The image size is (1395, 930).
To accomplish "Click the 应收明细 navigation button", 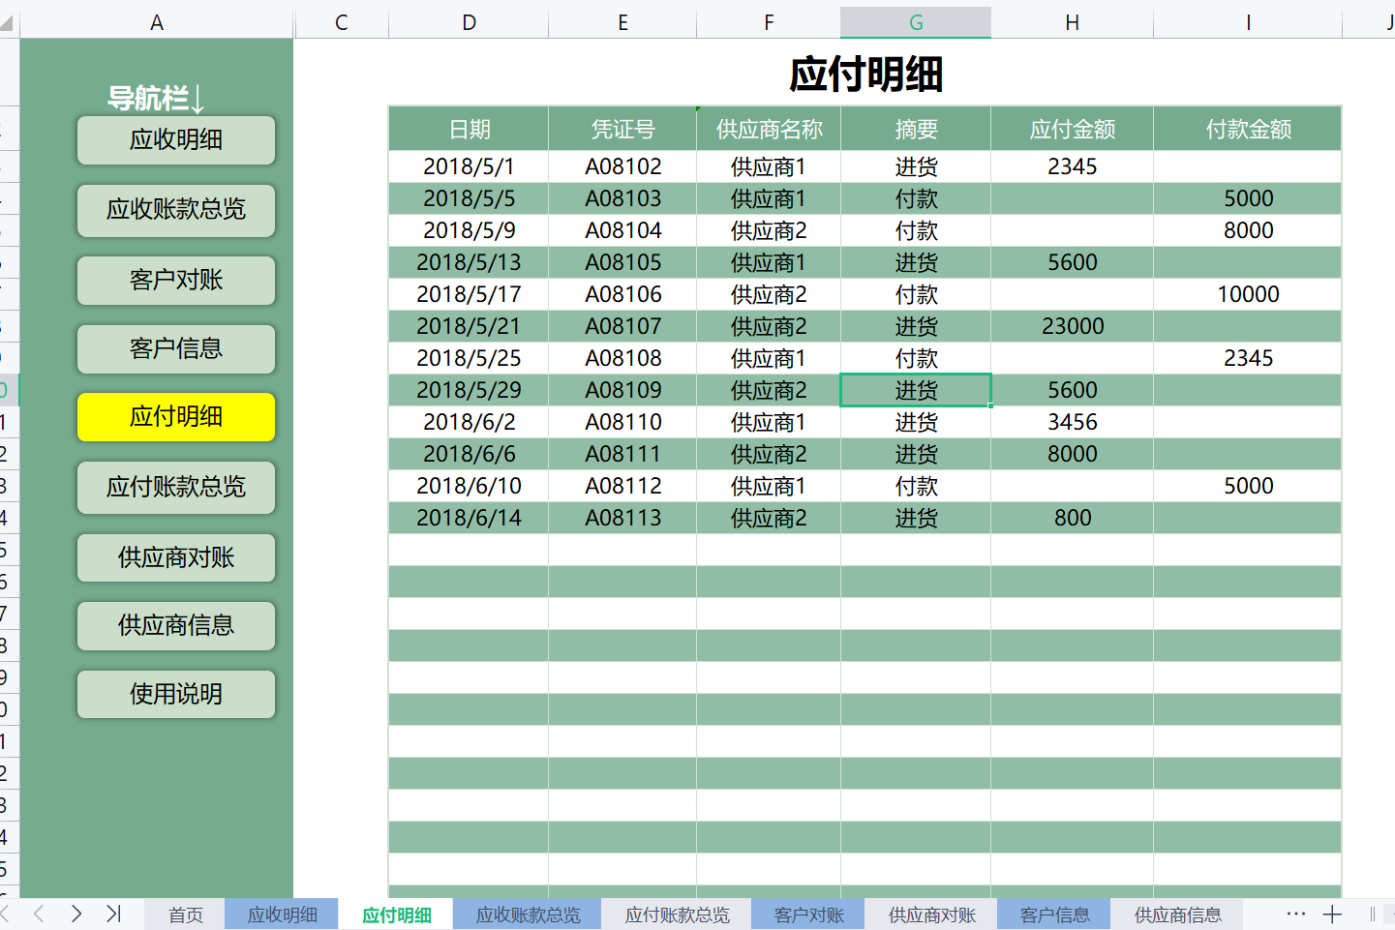I will (176, 140).
